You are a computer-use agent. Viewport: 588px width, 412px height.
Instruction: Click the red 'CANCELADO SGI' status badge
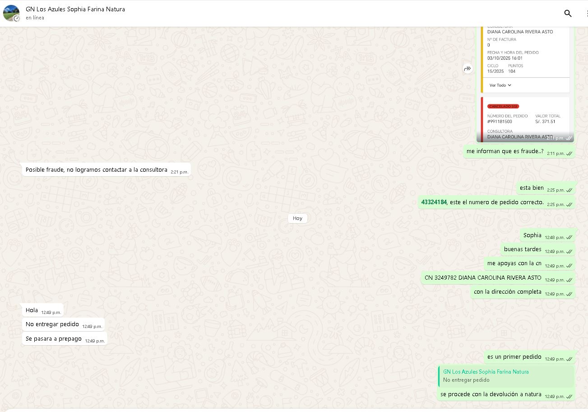[x=503, y=106]
